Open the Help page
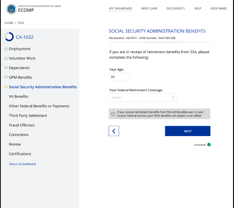 click(197, 8)
